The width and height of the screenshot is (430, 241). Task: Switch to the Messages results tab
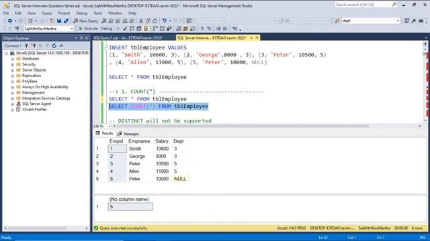[128, 134]
